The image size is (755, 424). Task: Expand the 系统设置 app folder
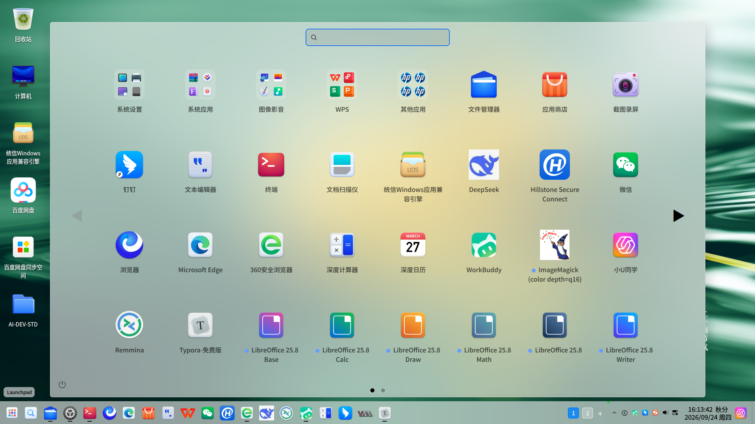tap(129, 85)
